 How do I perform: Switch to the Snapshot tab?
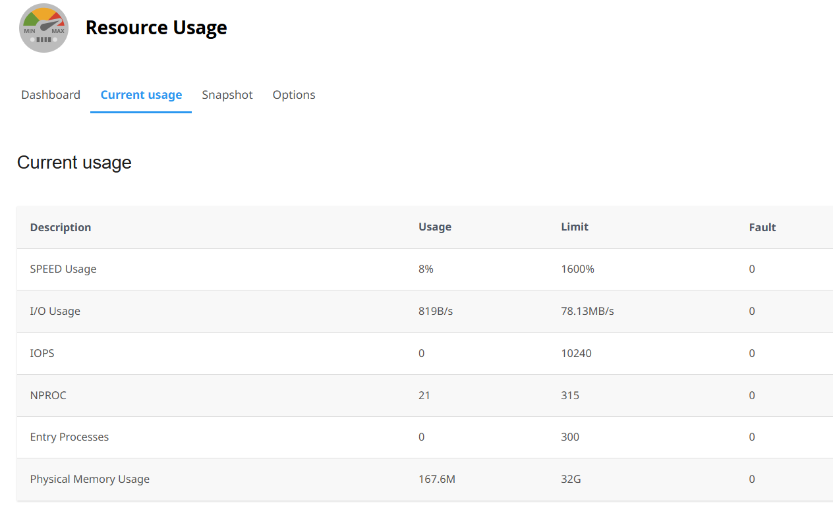[227, 95]
